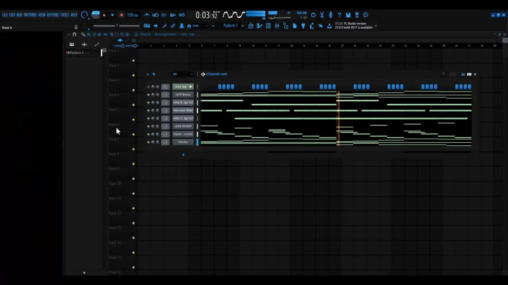This screenshot has width=508, height=285.
Task: Toggle loop recording icon
Action: pyautogui.click(x=182, y=15)
